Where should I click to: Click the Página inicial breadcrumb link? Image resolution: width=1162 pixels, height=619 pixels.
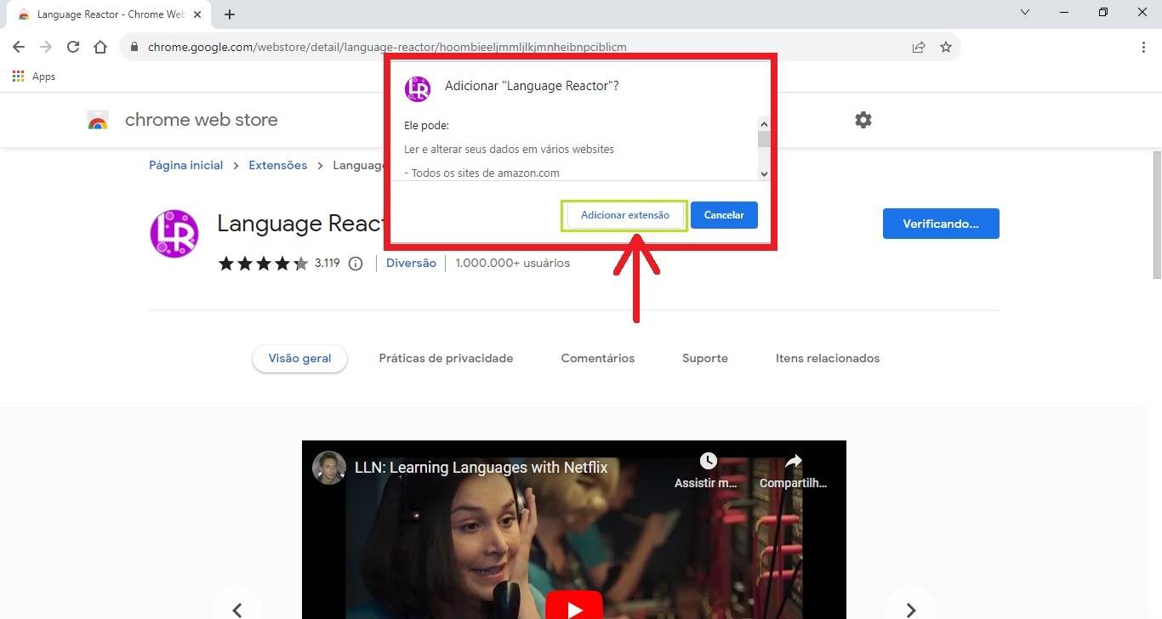(x=185, y=166)
